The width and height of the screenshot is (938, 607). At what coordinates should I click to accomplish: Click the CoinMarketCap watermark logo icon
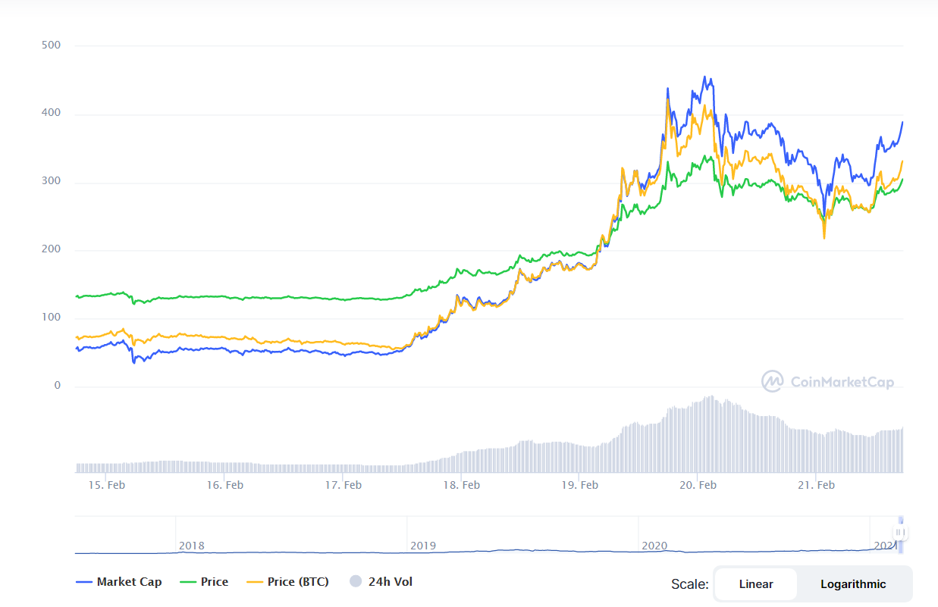point(773,381)
